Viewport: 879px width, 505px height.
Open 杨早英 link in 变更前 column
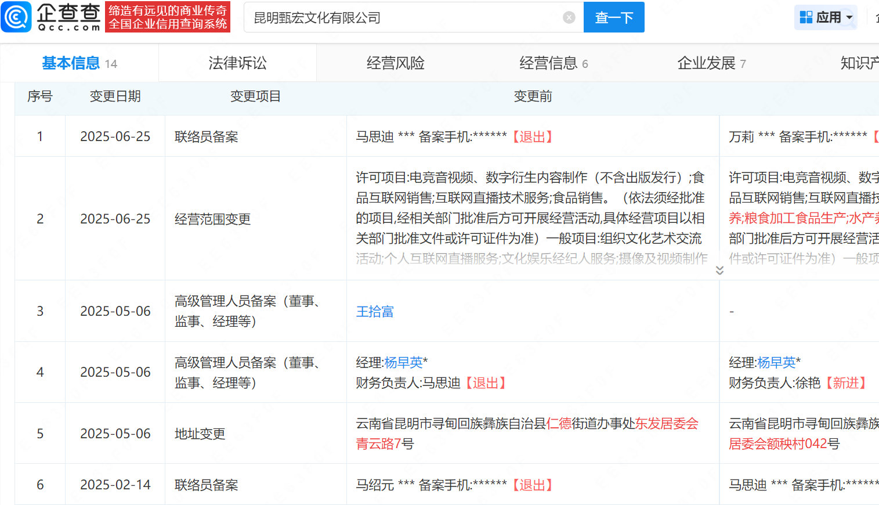[403, 363]
